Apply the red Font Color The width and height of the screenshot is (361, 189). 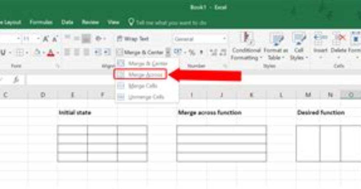(x=51, y=53)
